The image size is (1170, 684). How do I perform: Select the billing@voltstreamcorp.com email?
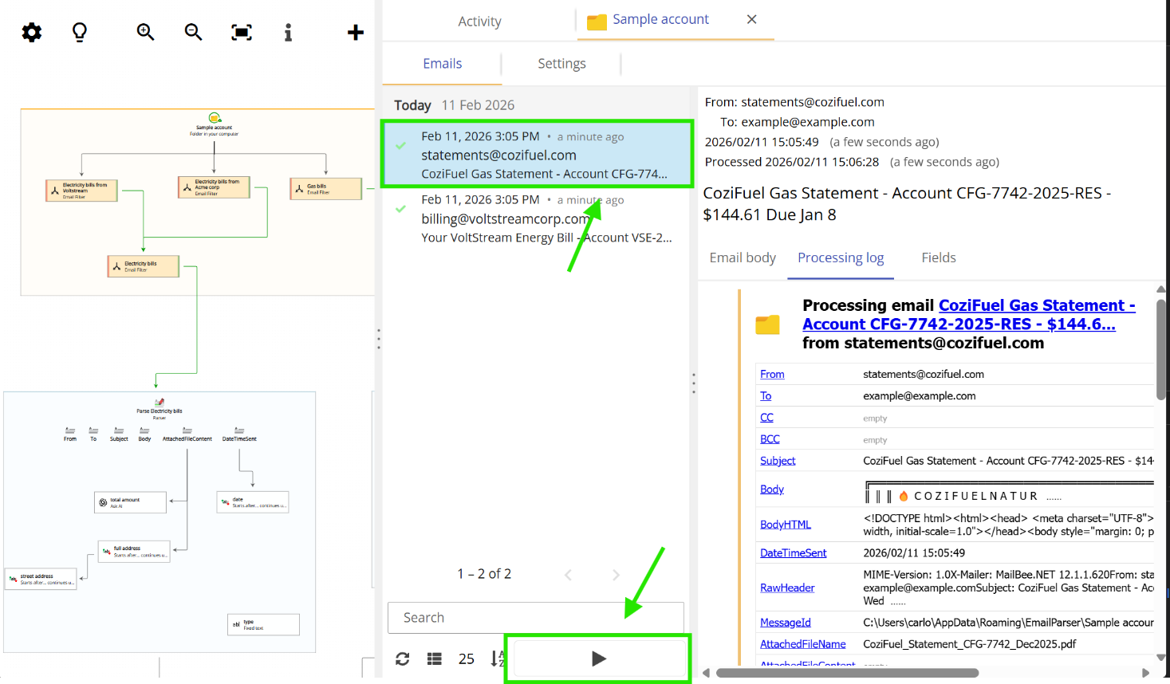tap(534, 218)
